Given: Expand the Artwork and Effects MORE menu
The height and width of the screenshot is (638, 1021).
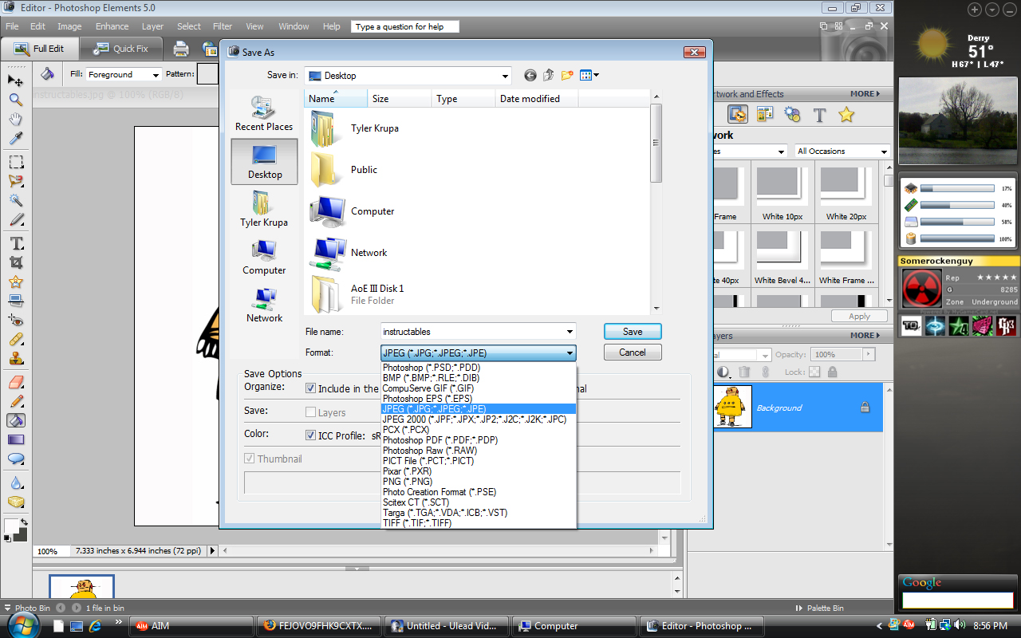Looking at the screenshot, I should [x=865, y=94].
